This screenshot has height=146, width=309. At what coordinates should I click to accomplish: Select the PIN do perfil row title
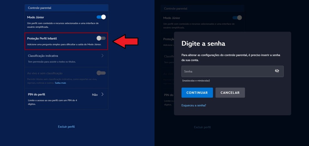point(36,94)
